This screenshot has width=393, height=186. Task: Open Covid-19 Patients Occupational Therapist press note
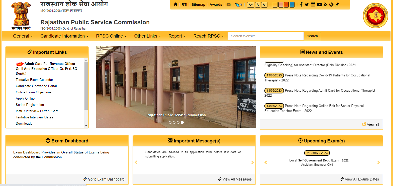pos(317,78)
